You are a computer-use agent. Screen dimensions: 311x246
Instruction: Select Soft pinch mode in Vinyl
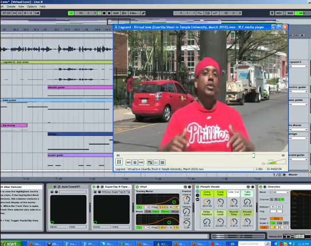click(148, 211)
